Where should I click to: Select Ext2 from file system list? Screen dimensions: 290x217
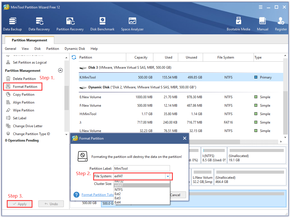[x=142, y=194]
